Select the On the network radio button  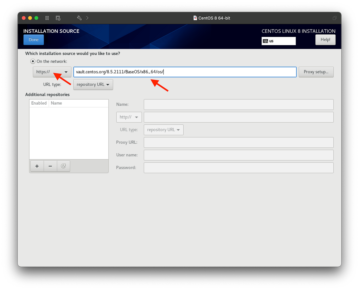[x=33, y=61]
